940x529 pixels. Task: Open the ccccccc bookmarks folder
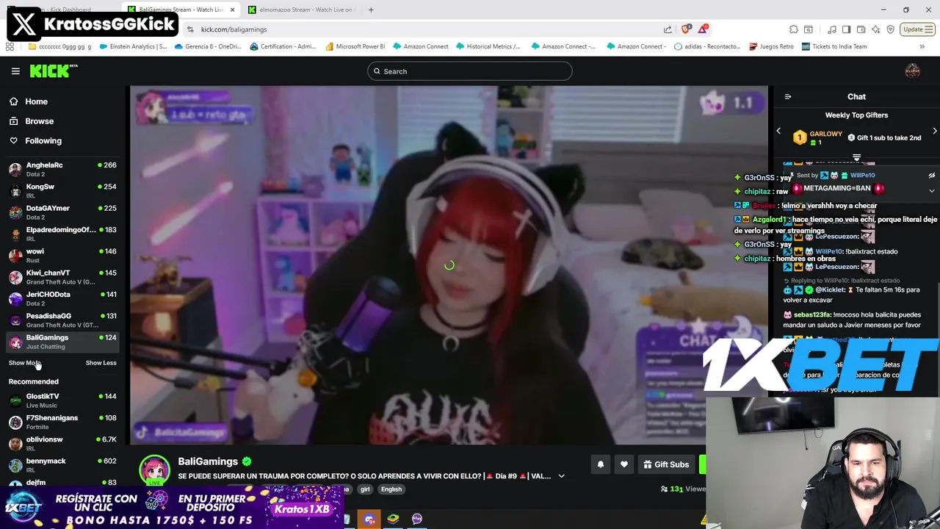click(x=59, y=46)
